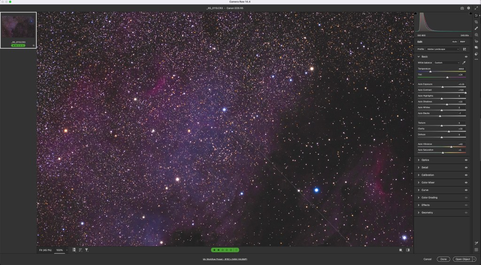481x265 pixels.
Task: Toggle visibility of Basic panel edits
Action: (x=466, y=56)
